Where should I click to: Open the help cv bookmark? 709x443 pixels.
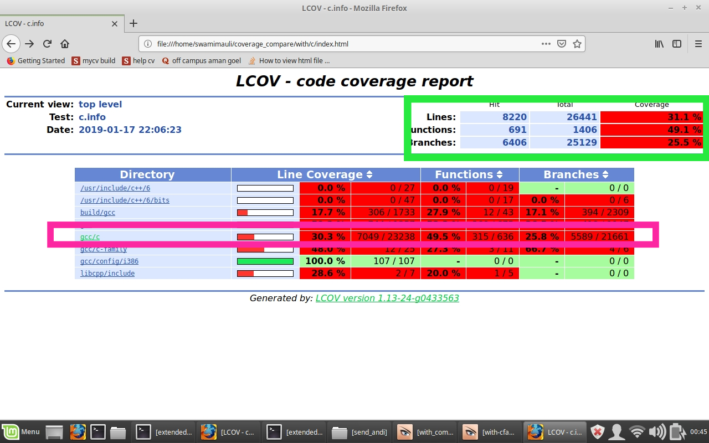click(138, 61)
